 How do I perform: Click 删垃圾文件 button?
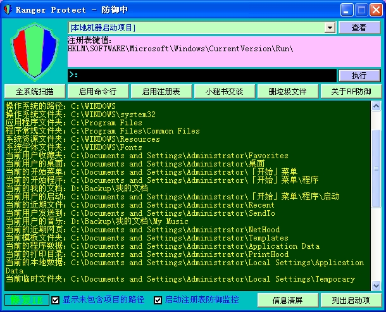point(288,92)
